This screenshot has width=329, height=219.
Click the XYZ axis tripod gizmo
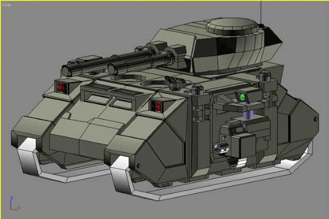pyautogui.click(x=14, y=203)
